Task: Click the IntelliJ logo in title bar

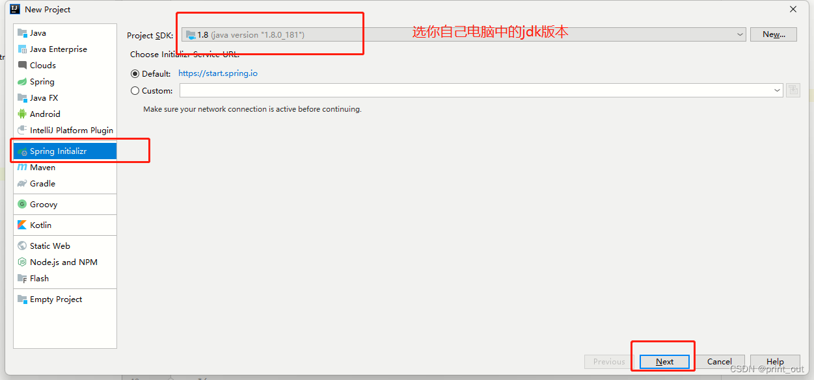Action: (14, 9)
